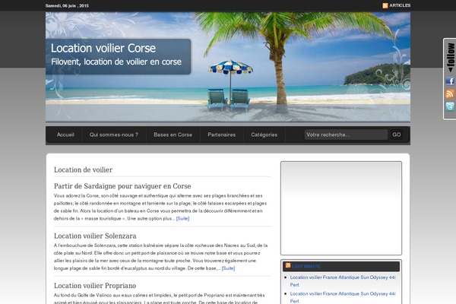Viewport: 456px width, 304px height.
Task: Open the Catégories menu item
Action: [264, 135]
